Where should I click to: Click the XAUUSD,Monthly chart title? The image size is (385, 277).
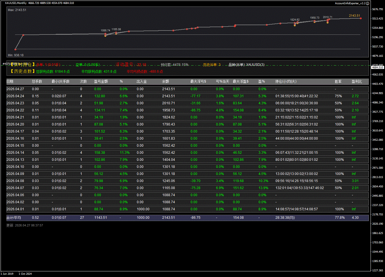(16, 3)
